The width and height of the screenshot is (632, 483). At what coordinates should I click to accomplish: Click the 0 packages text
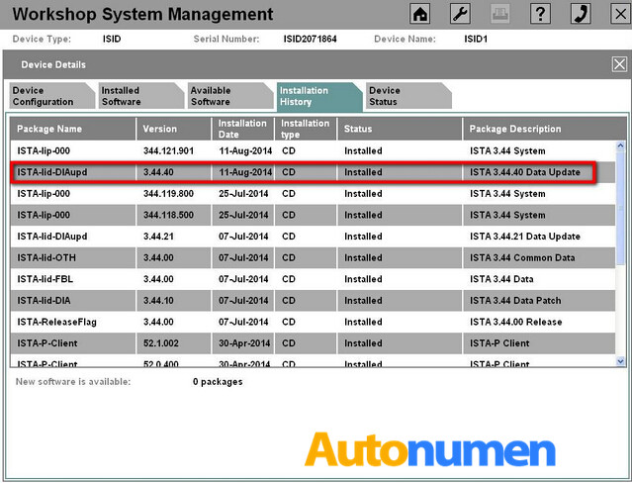(x=218, y=382)
